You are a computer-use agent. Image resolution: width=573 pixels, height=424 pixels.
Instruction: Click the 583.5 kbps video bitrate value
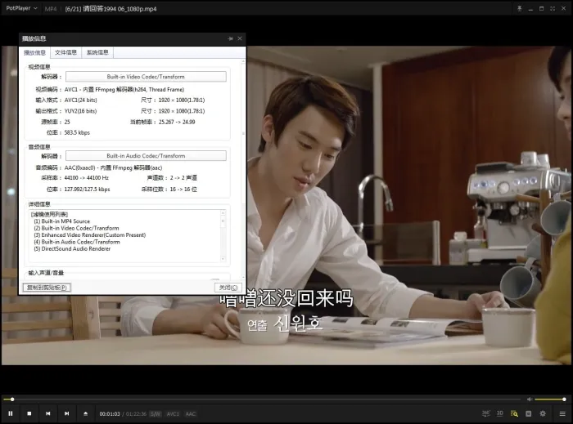(x=77, y=132)
